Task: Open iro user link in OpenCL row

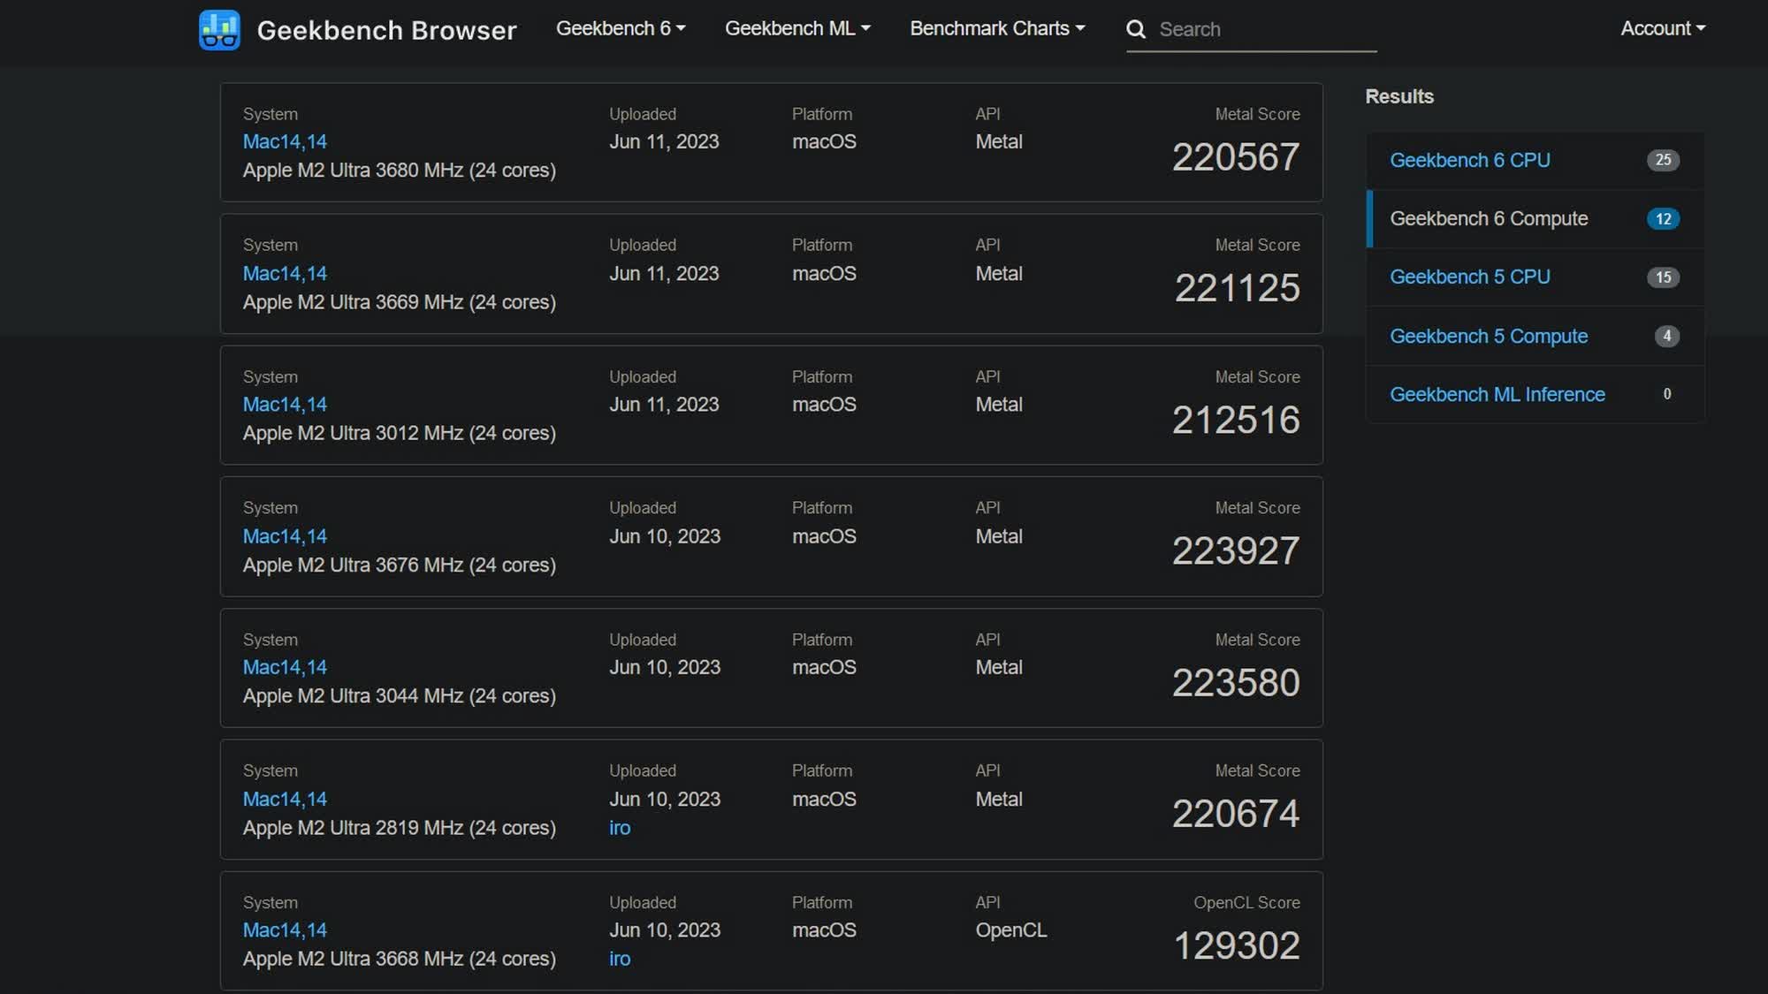Action: pos(620,959)
